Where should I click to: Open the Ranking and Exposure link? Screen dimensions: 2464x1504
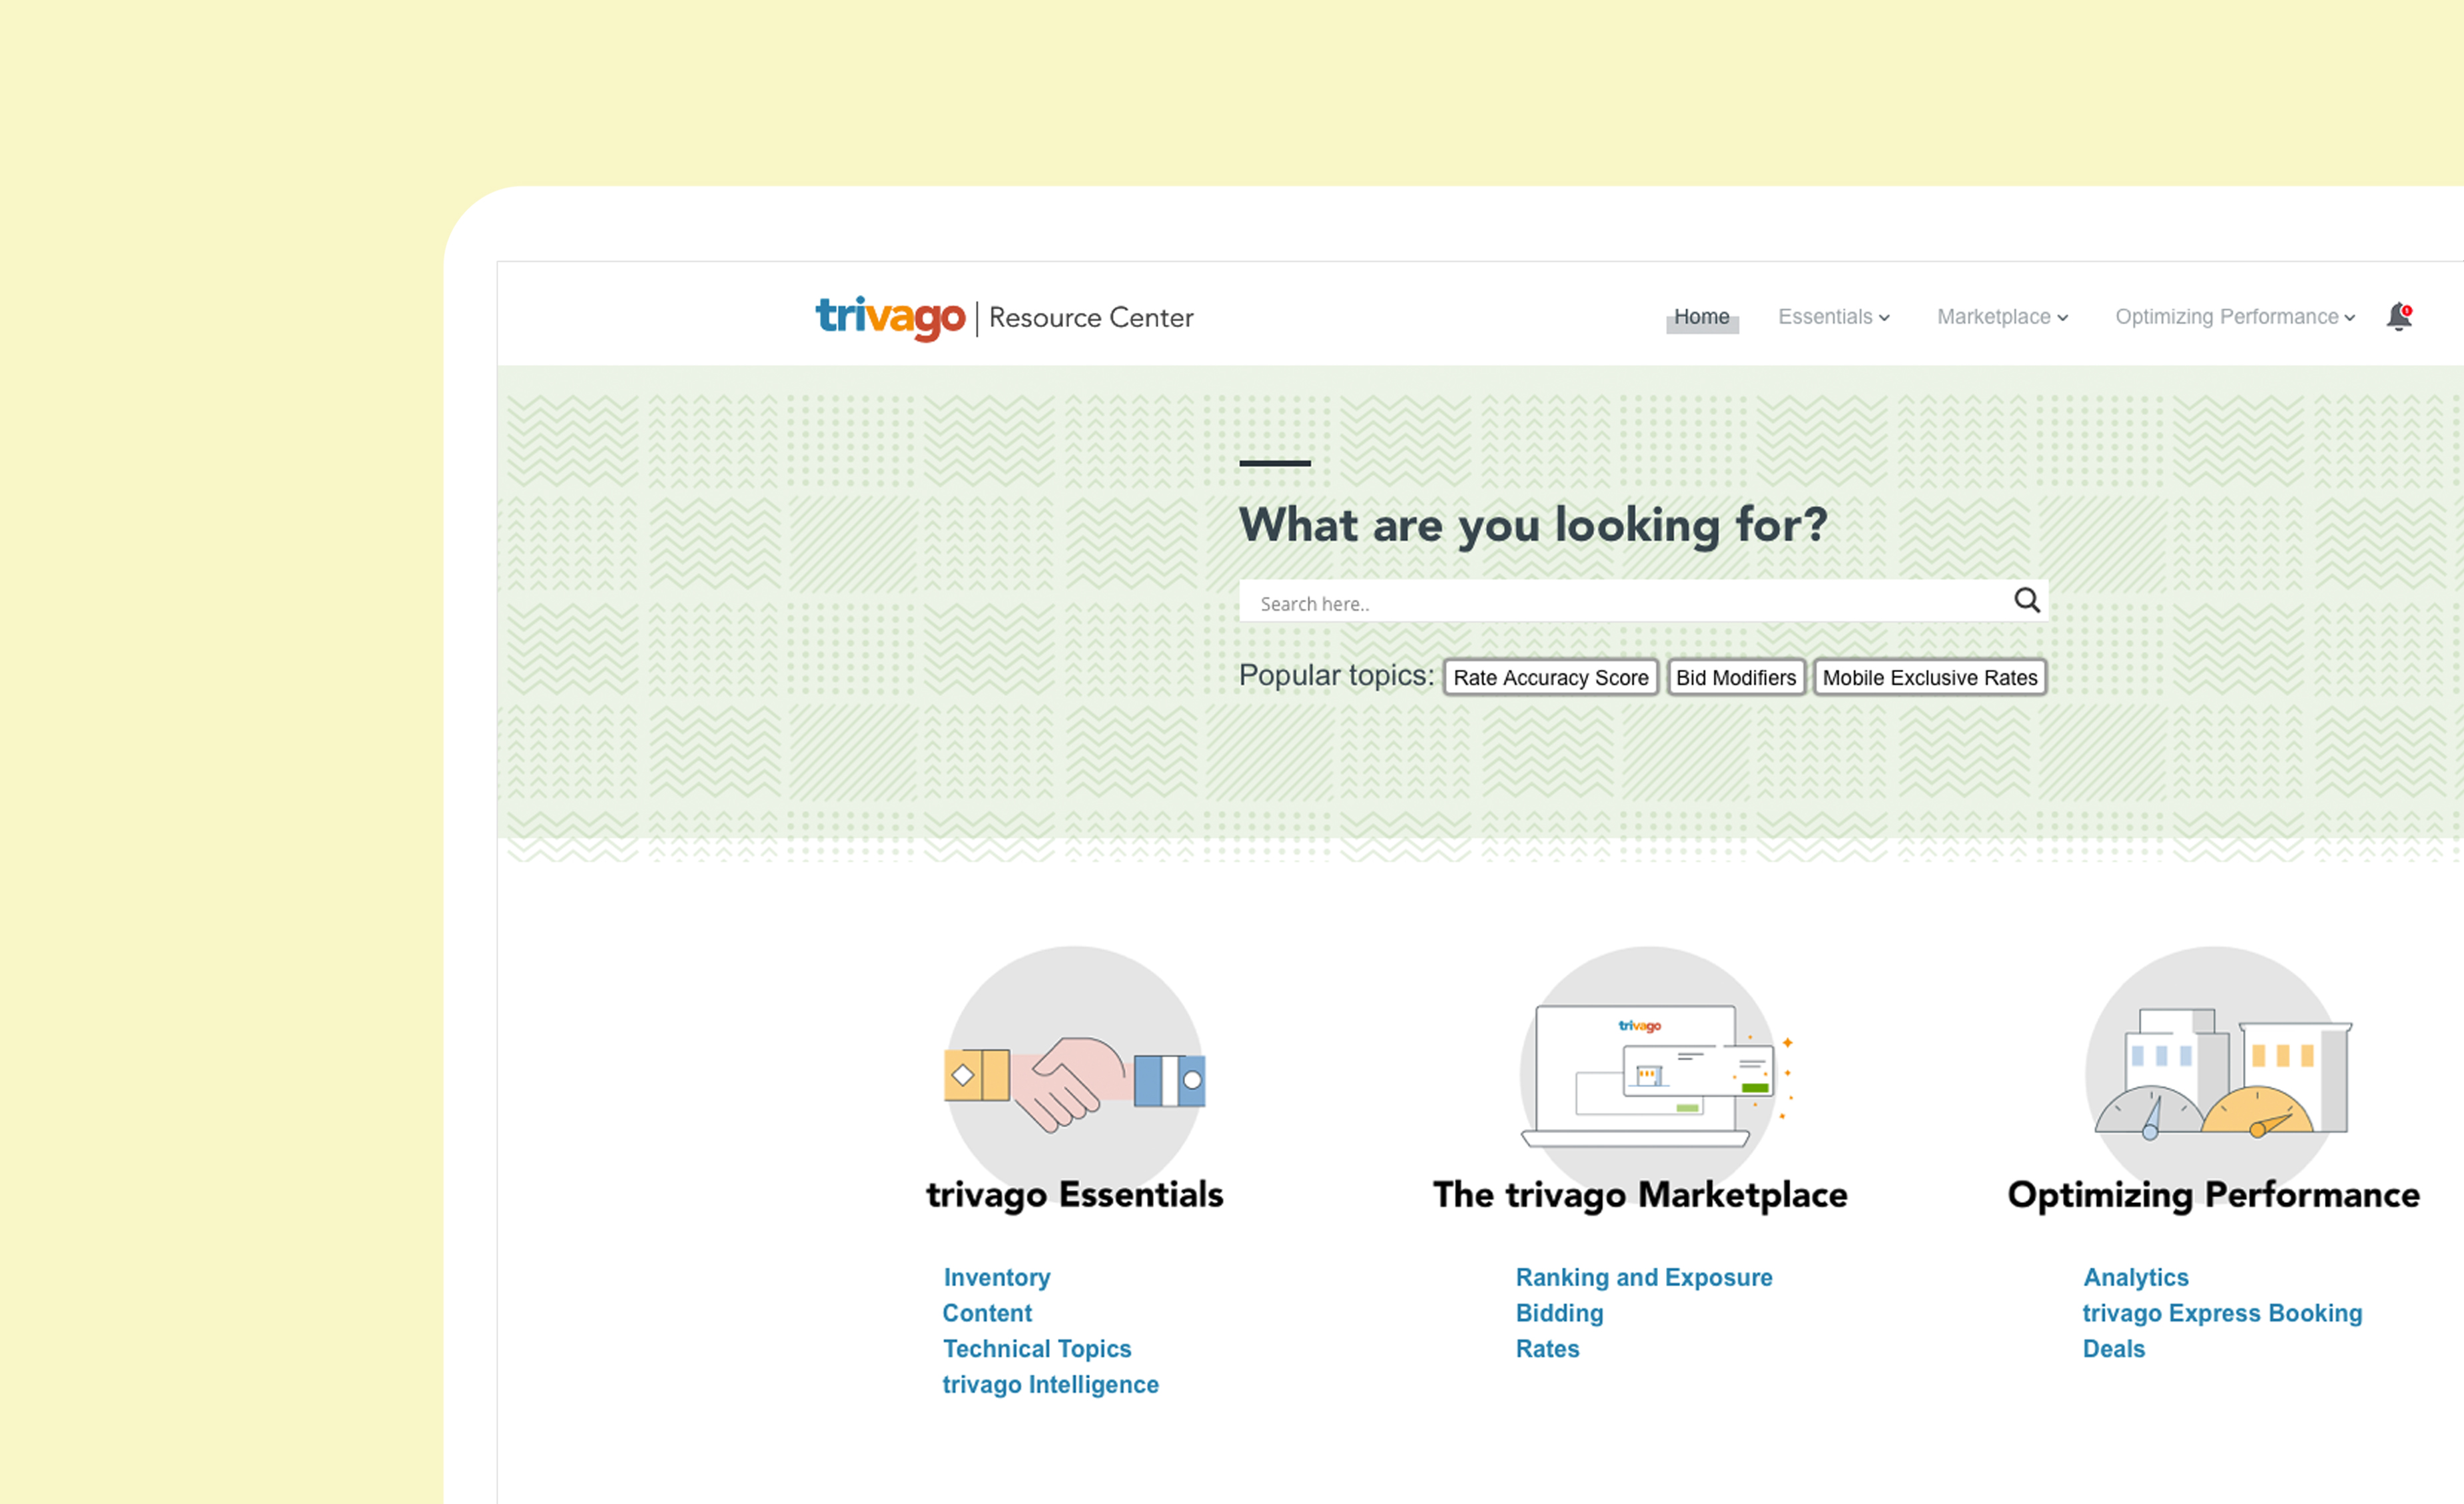(x=1644, y=1277)
